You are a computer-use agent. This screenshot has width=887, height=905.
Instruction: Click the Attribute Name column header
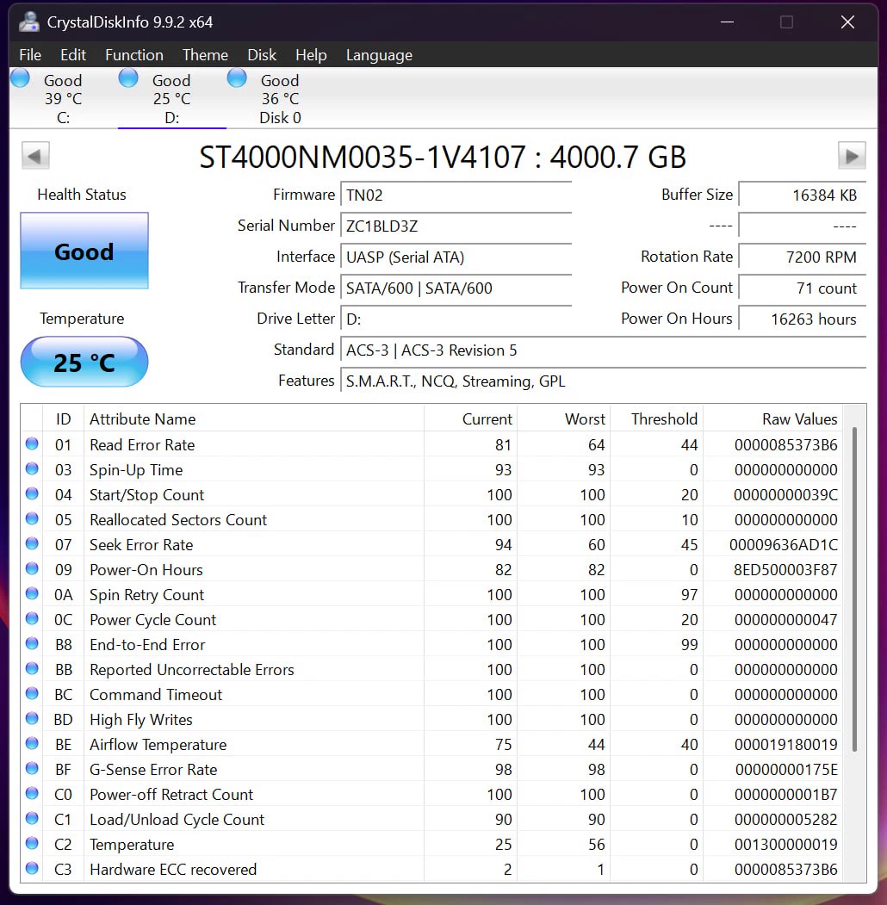tap(254, 419)
